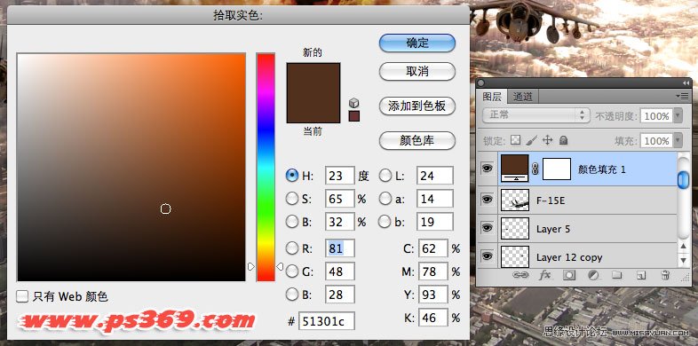Image resolution: width=698 pixels, height=346 pixels.
Task: Open the 填充 fill slider arrow
Action: pyautogui.click(x=678, y=140)
